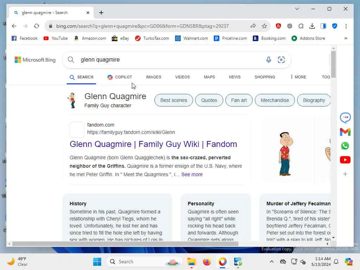Expand the MORE search categories menu
Image resolution: width=360 pixels, height=270 pixels.
click(298, 77)
